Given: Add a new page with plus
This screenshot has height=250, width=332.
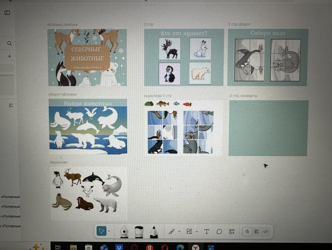Looking at the screenshot, I should 9,56.
